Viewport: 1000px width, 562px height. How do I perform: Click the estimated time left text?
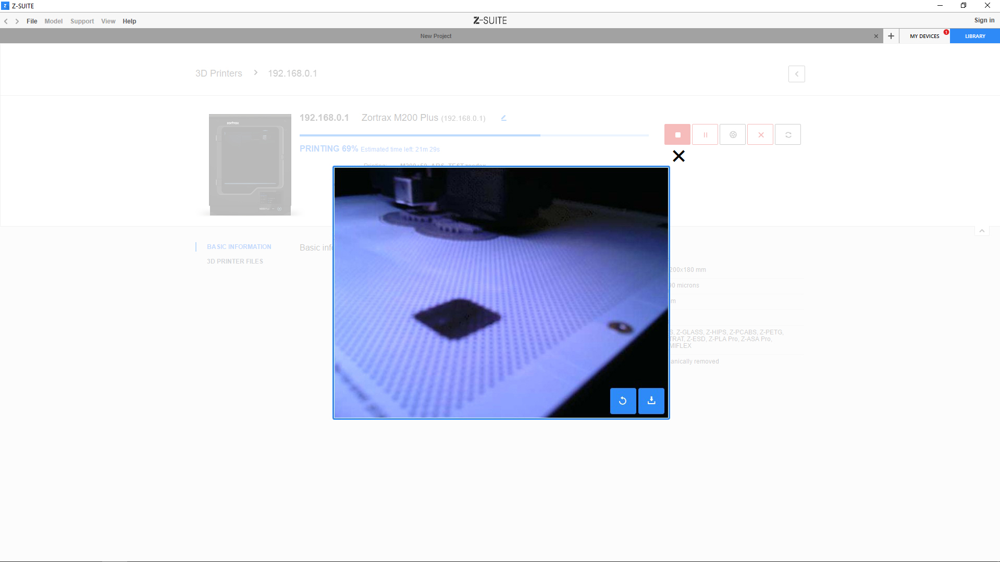pyautogui.click(x=400, y=149)
